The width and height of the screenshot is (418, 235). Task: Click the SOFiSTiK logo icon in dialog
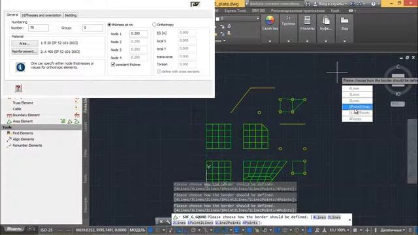(195, 4)
